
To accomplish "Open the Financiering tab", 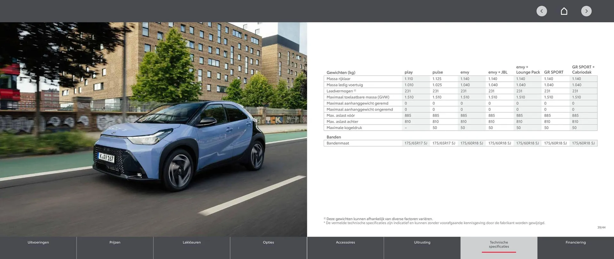I will click(576, 248).
